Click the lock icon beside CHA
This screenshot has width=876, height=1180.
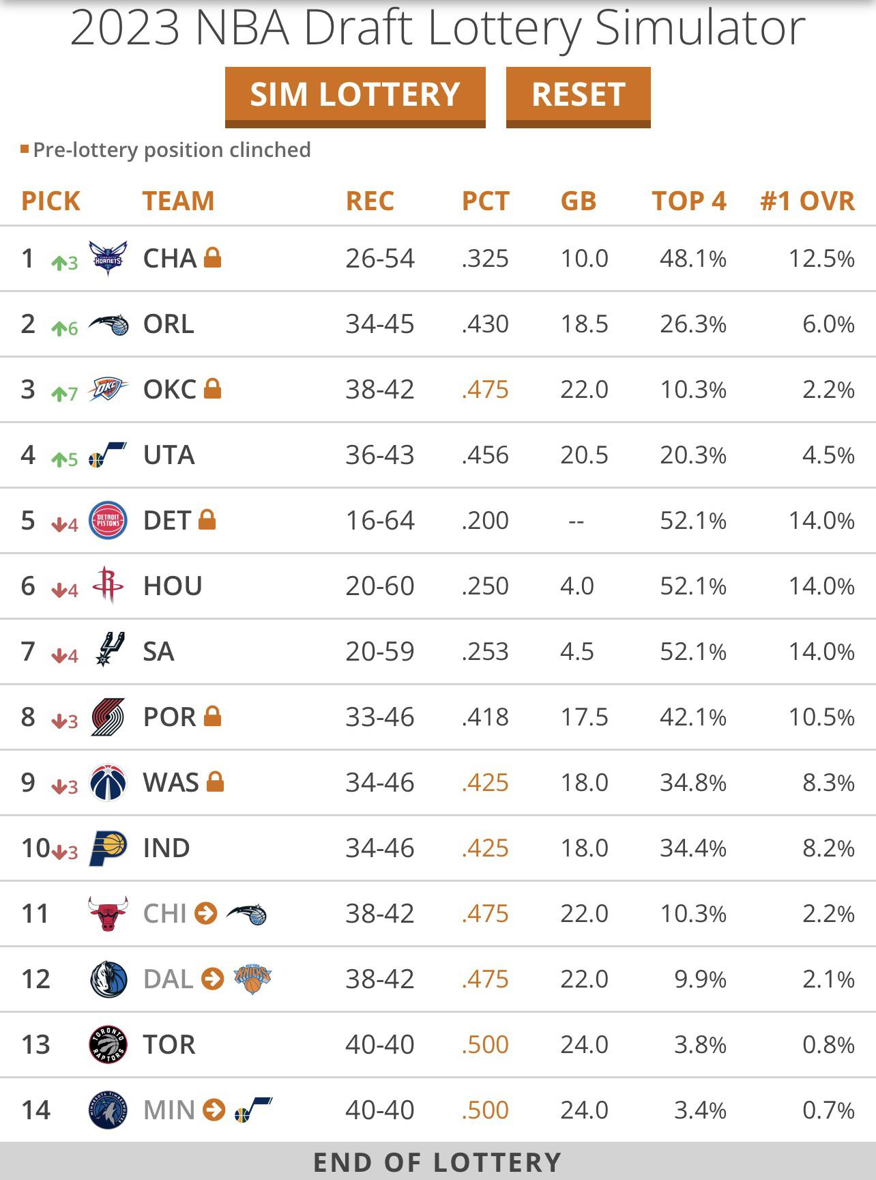[213, 258]
